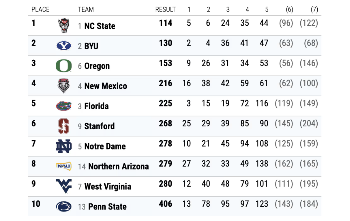Click the PLACE column header

[40, 10]
